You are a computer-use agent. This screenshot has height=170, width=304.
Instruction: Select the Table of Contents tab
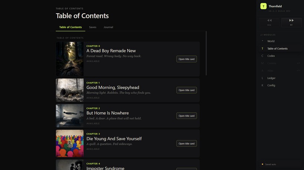[70, 27]
